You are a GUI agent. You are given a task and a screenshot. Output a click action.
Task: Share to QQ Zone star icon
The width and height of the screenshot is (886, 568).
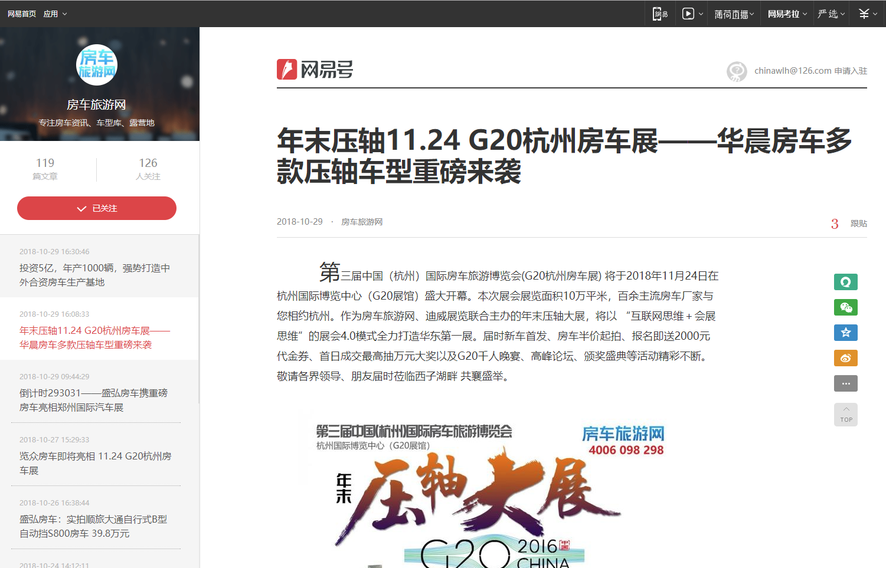846,333
